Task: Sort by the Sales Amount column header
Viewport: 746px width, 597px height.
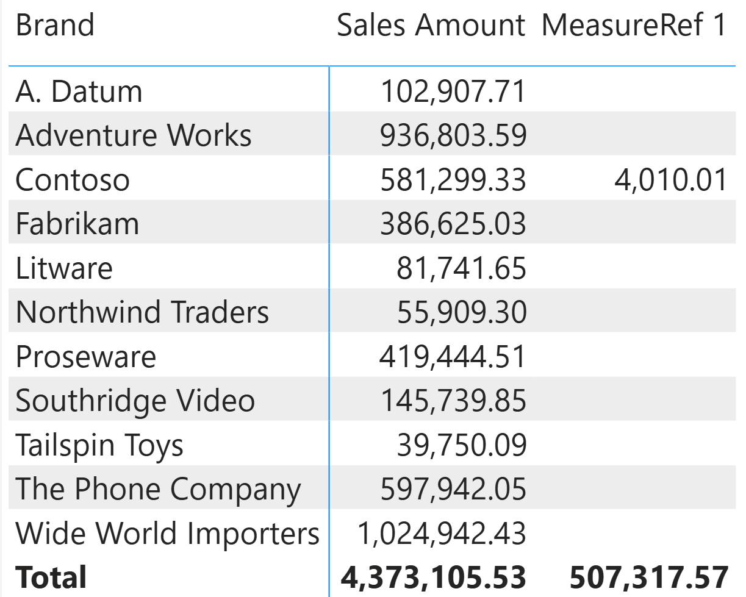Action: (x=430, y=26)
